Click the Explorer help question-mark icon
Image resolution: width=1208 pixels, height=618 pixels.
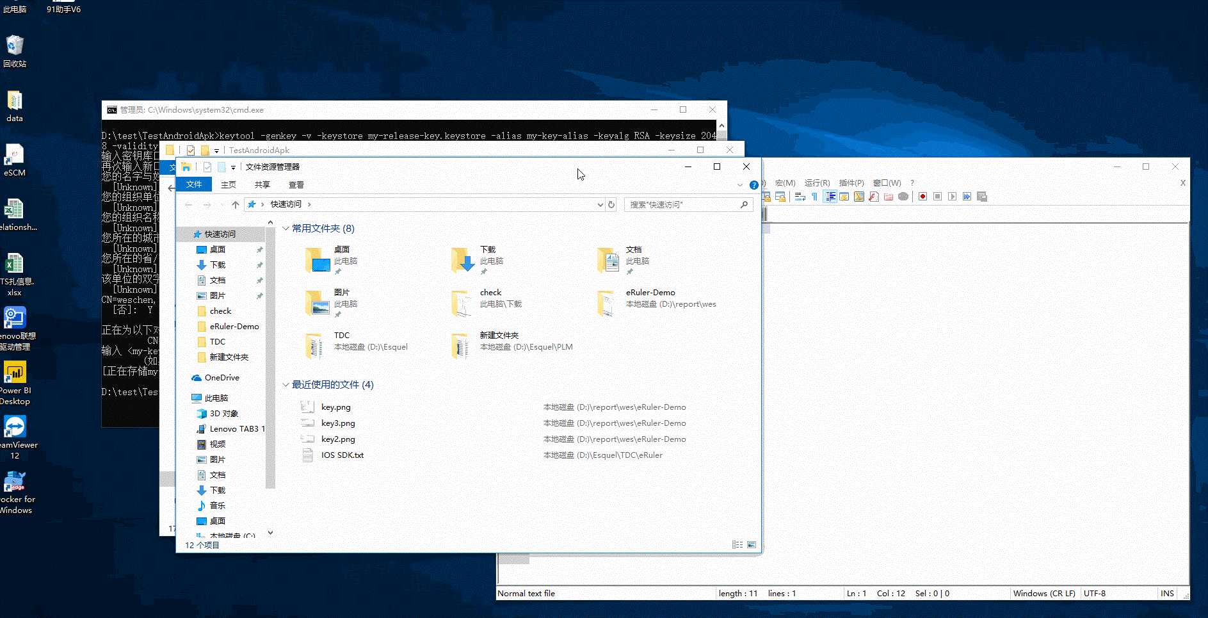pos(753,185)
